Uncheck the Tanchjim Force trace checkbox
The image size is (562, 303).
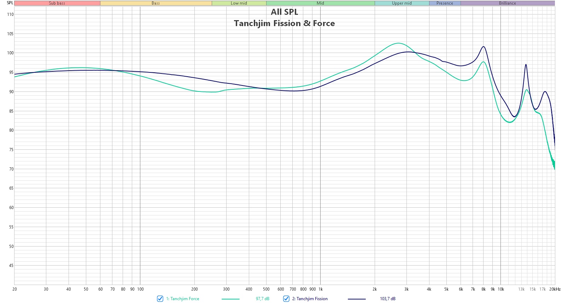click(x=160, y=299)
